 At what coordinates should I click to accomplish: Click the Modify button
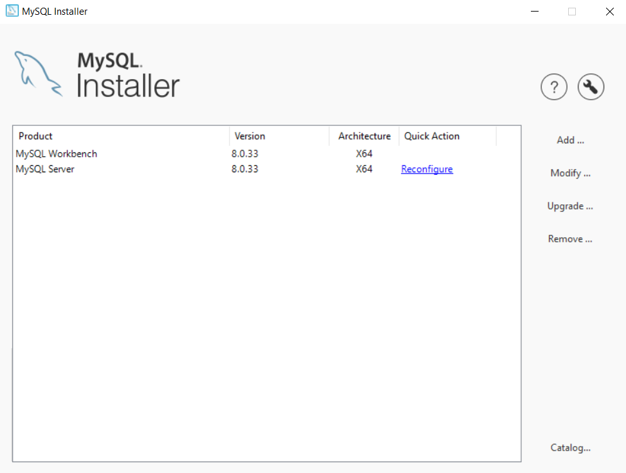(x=569, y=173)
